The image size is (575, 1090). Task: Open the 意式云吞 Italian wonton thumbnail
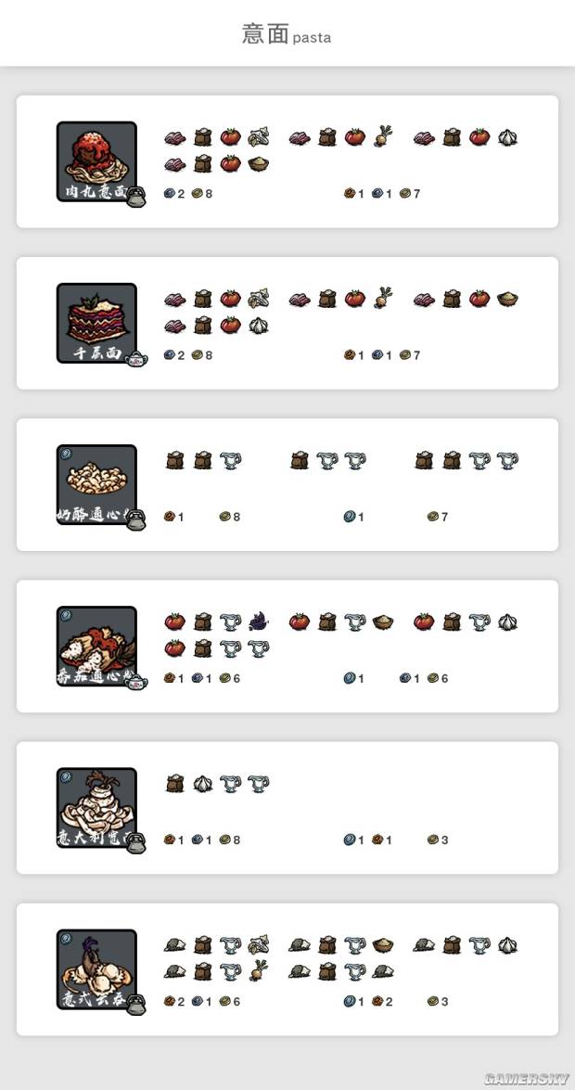(x=96, y=969)
